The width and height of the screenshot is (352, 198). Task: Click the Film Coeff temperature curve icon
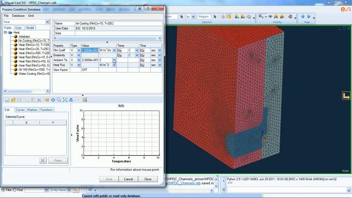pos(119,50)
